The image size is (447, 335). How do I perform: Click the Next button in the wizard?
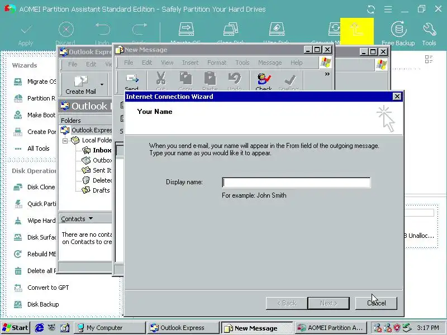329,303
